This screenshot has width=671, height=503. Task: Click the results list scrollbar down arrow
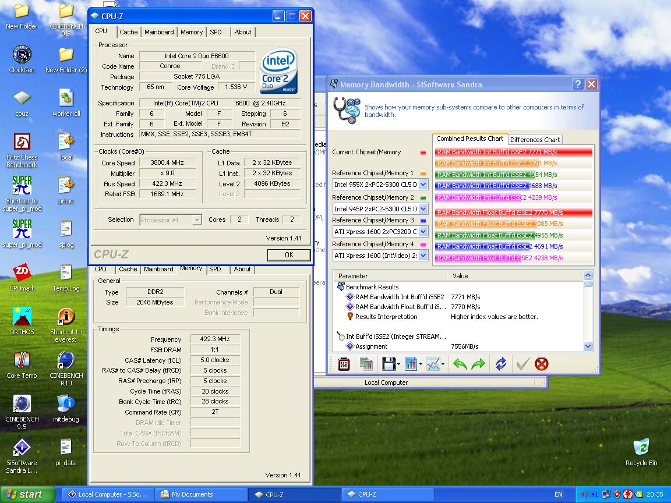coord(588,346)
